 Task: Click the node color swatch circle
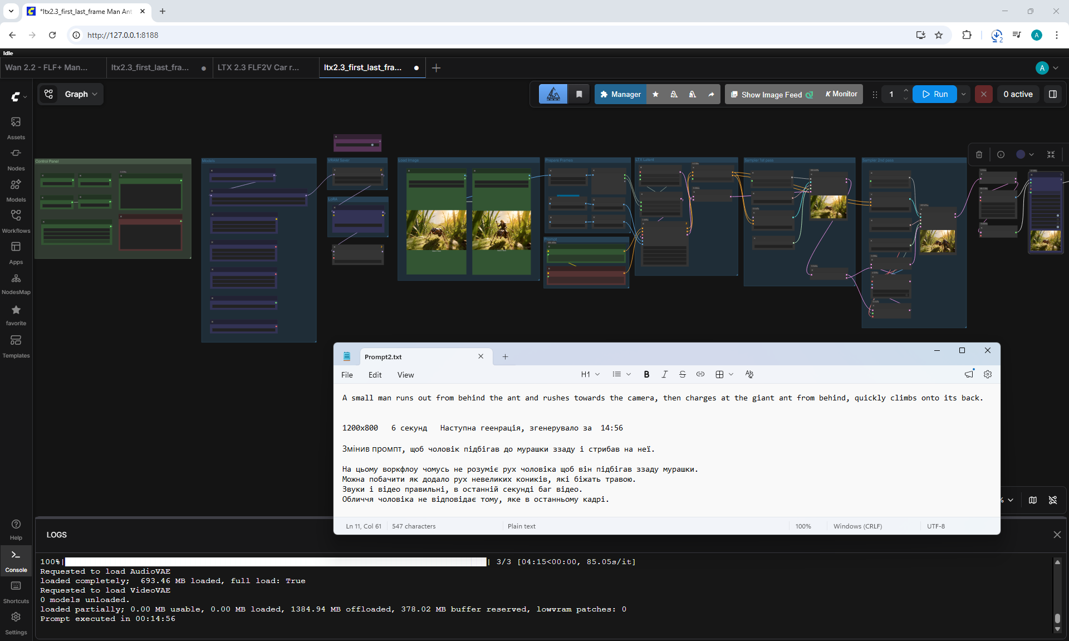click(1021, 155)
